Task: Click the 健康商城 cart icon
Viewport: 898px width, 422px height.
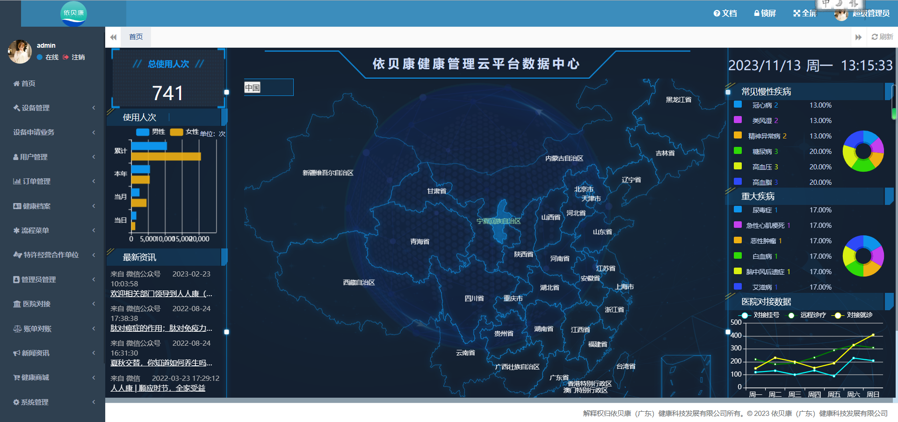Action: 16,377
